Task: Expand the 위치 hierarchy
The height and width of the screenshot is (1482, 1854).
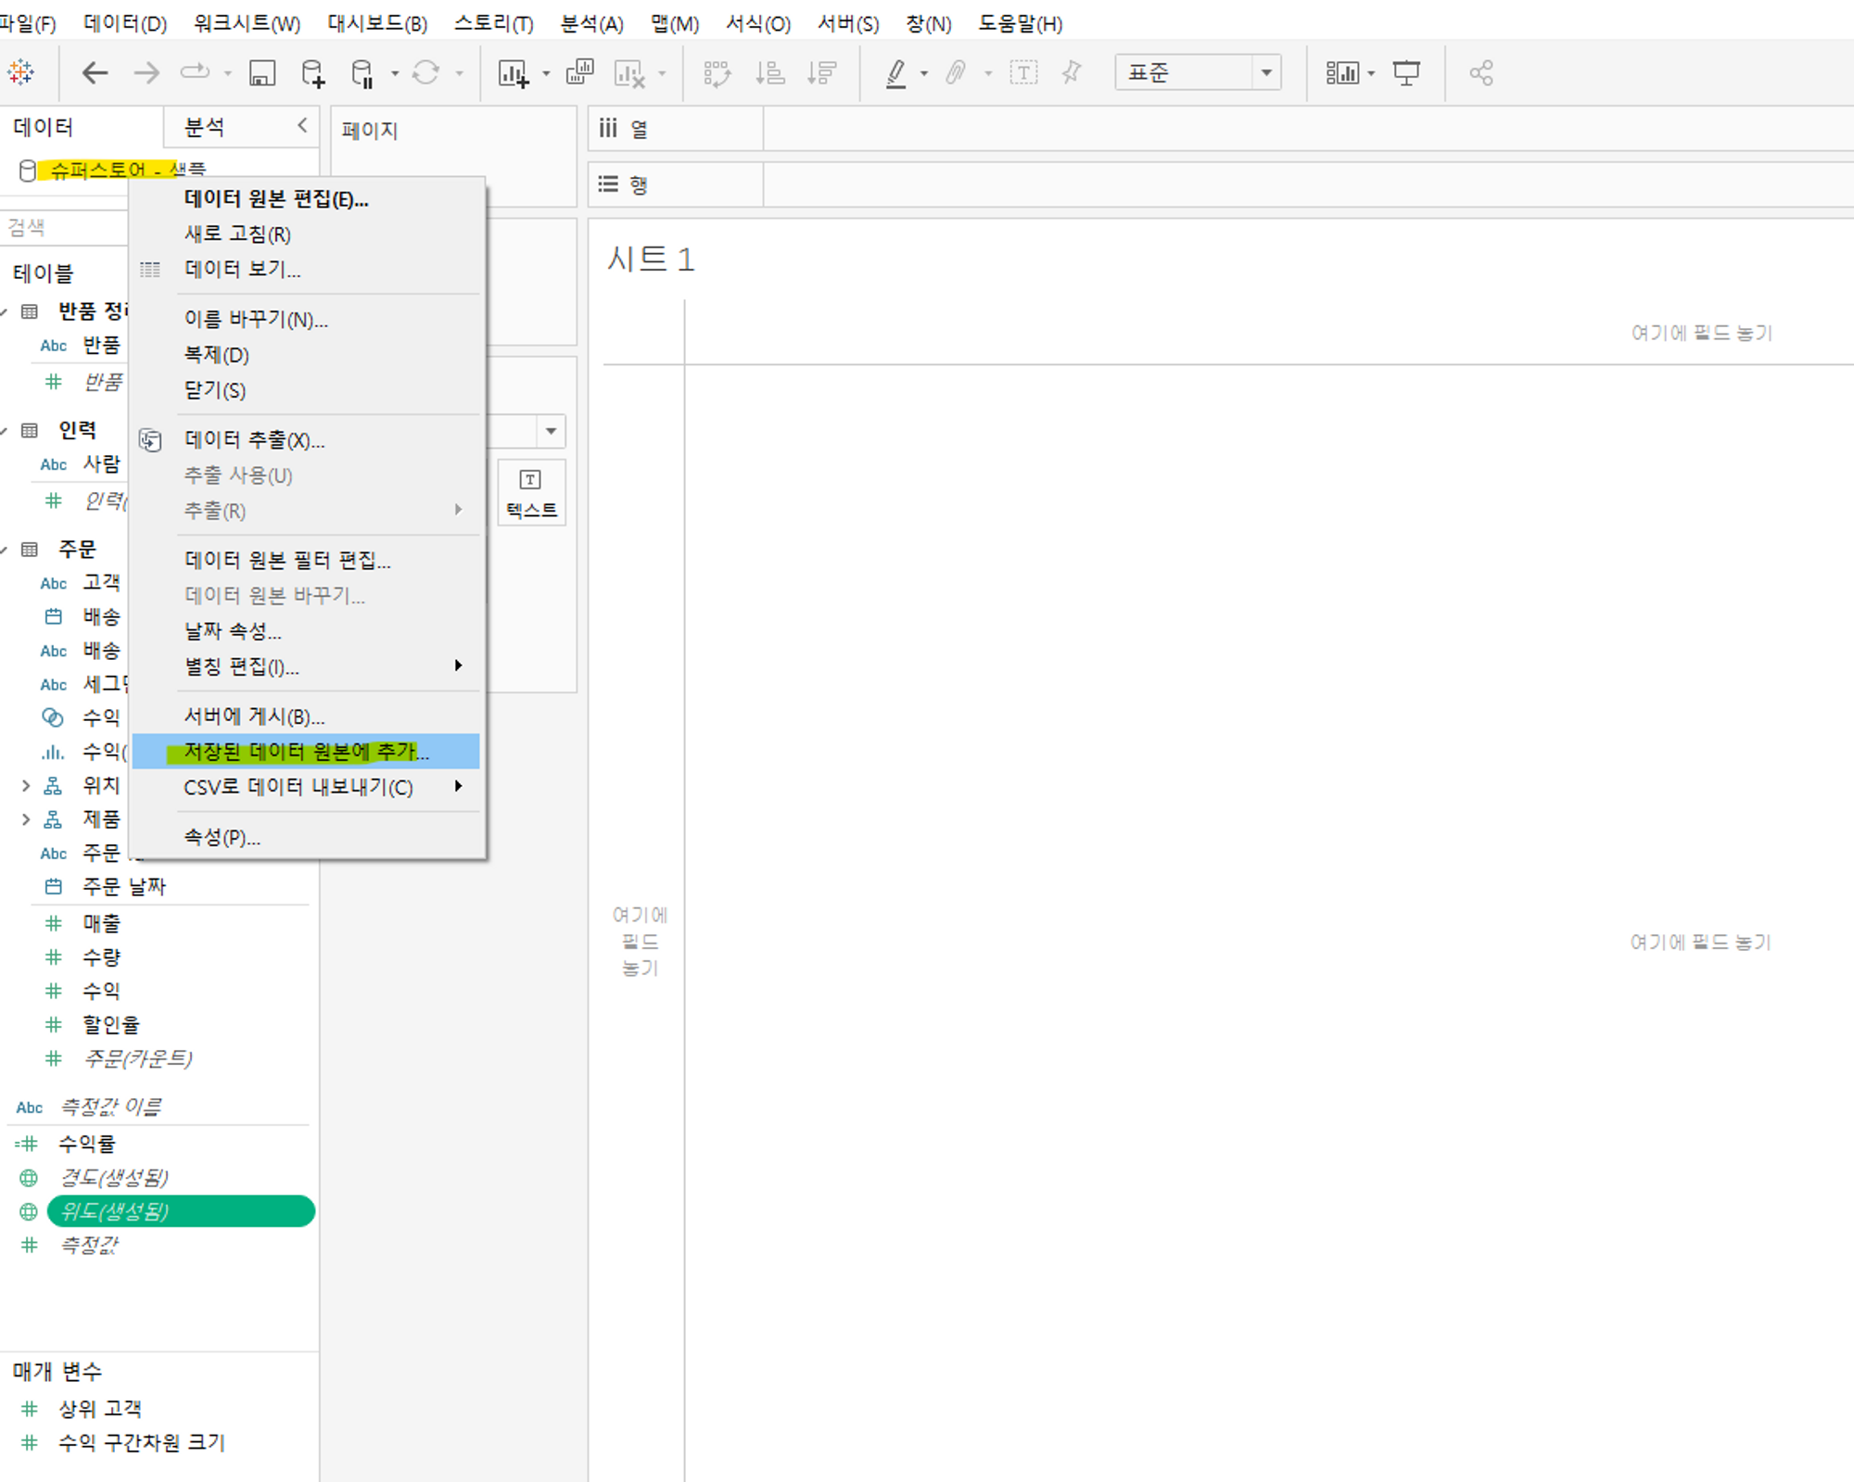Action: [26, 786]
